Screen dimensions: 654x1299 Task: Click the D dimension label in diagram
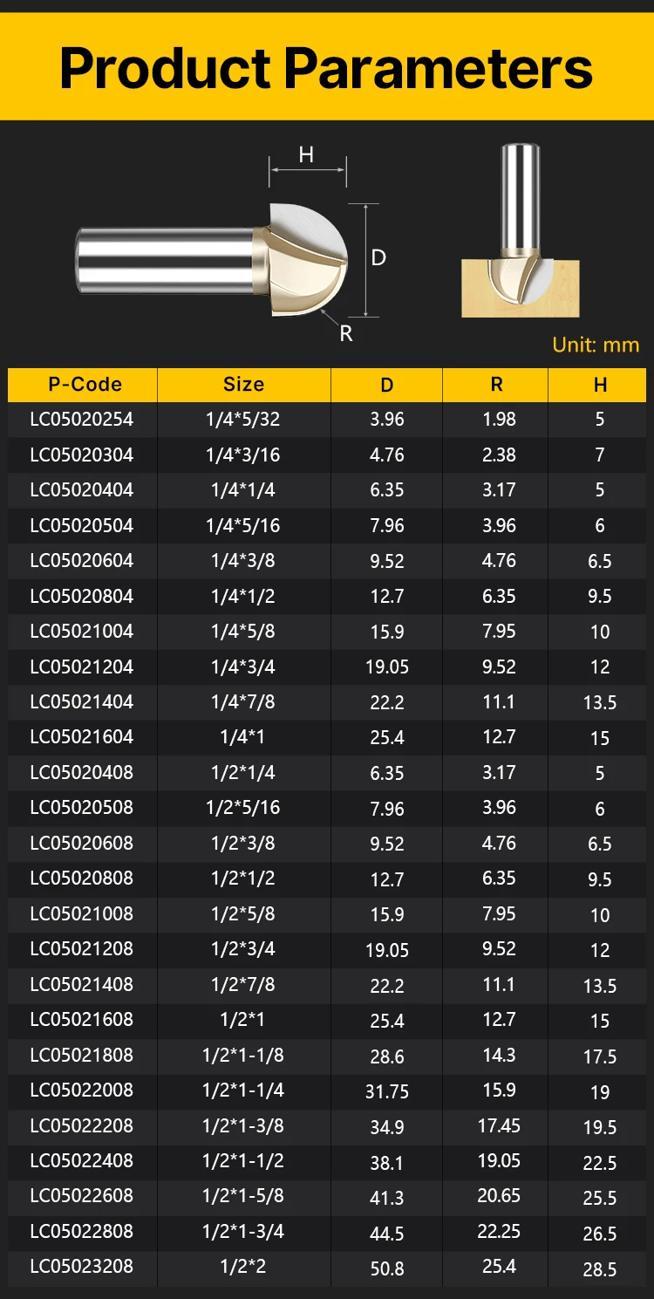coord(378,258)
